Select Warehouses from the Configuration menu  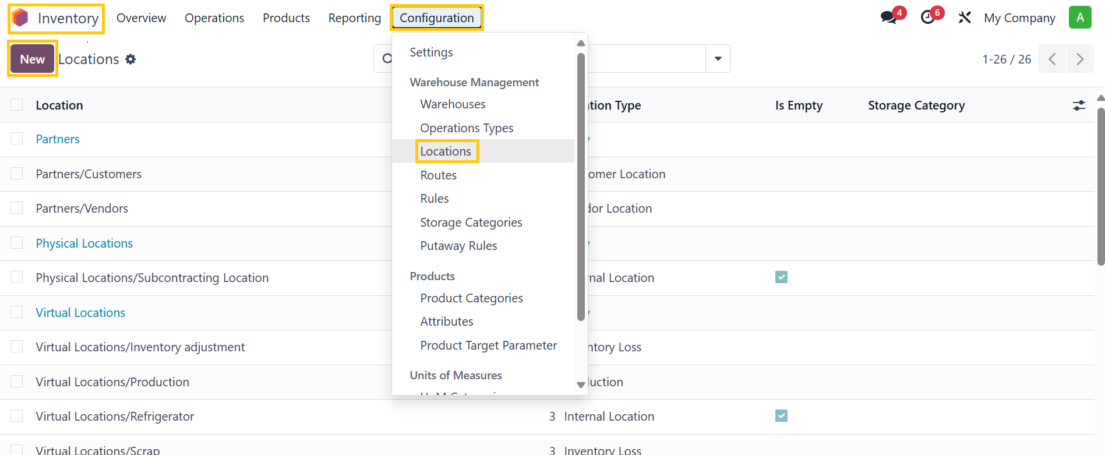(453, 104)
